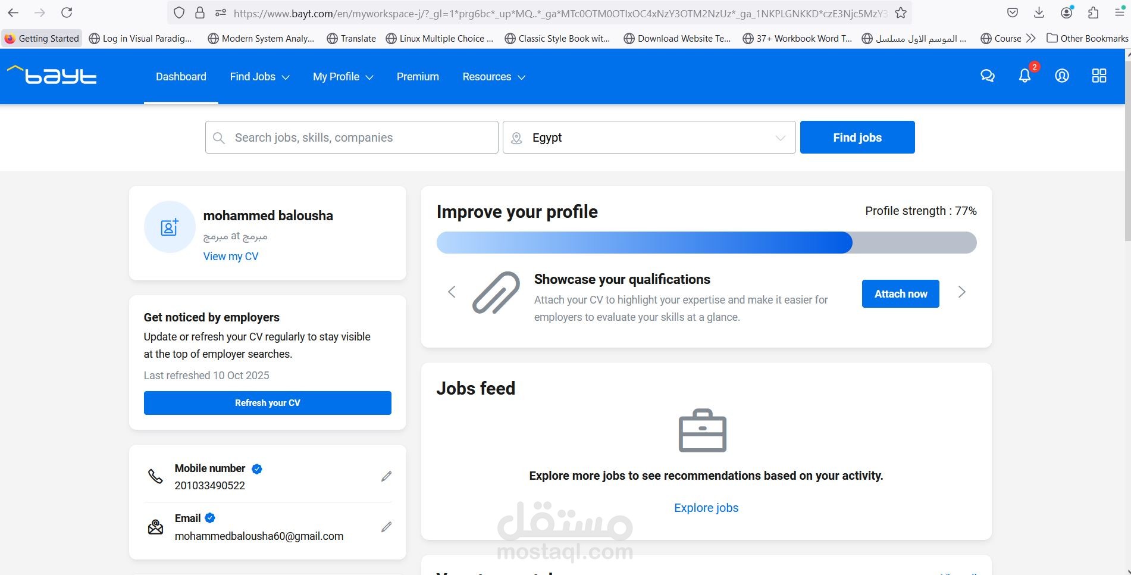This screenshot has width=1131, height=575.
Task: Open the Firefox account icon
Action: click(1067, 12)
